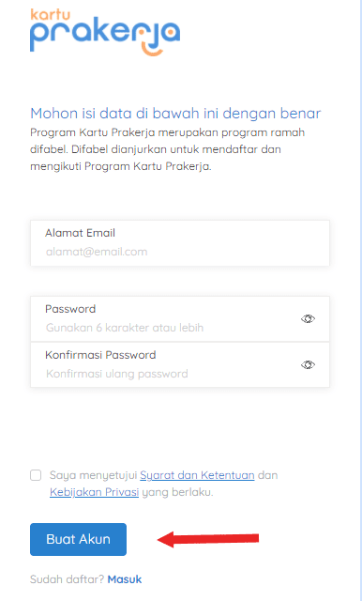Click the Buat Akun button
The width and height of the screenshot is (362, 601).
coord(78,539)
